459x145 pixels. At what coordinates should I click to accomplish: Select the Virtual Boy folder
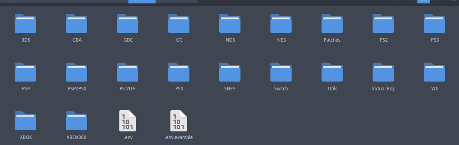click(383, 72)
